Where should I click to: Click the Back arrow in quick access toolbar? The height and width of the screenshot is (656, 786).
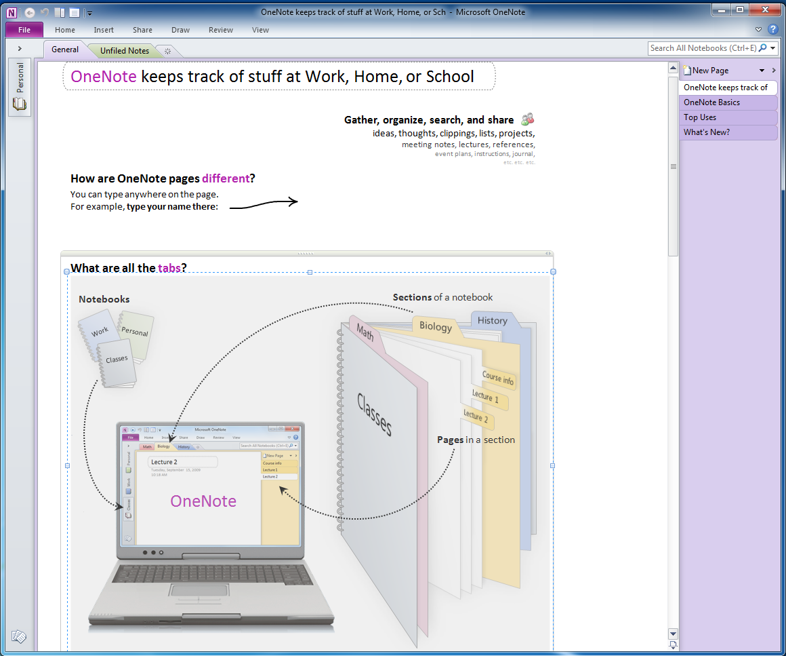point(29,12)
